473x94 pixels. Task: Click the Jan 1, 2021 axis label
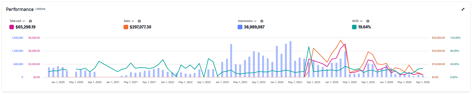tap(113, 82)
